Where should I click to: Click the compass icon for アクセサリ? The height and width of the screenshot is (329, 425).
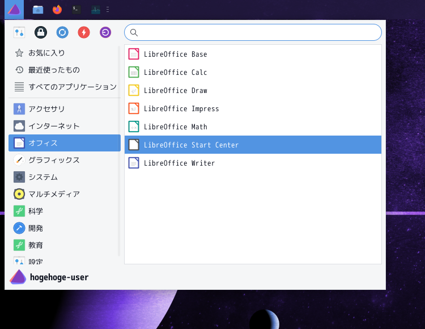(19, 109)
